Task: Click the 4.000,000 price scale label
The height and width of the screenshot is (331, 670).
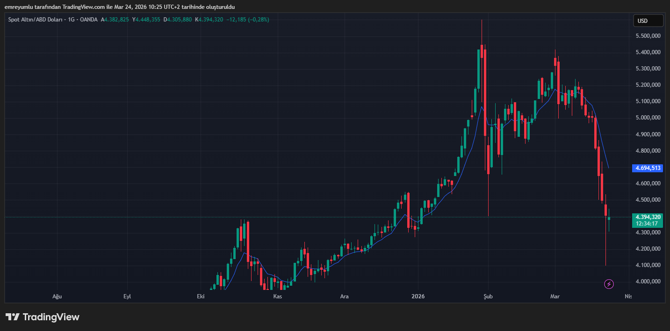Action: (648, 282)
